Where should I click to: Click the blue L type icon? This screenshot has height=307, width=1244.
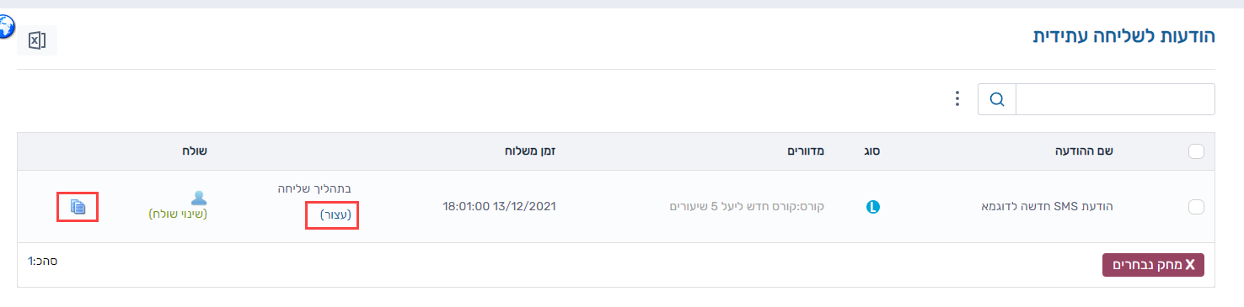(x=872, y=206)
